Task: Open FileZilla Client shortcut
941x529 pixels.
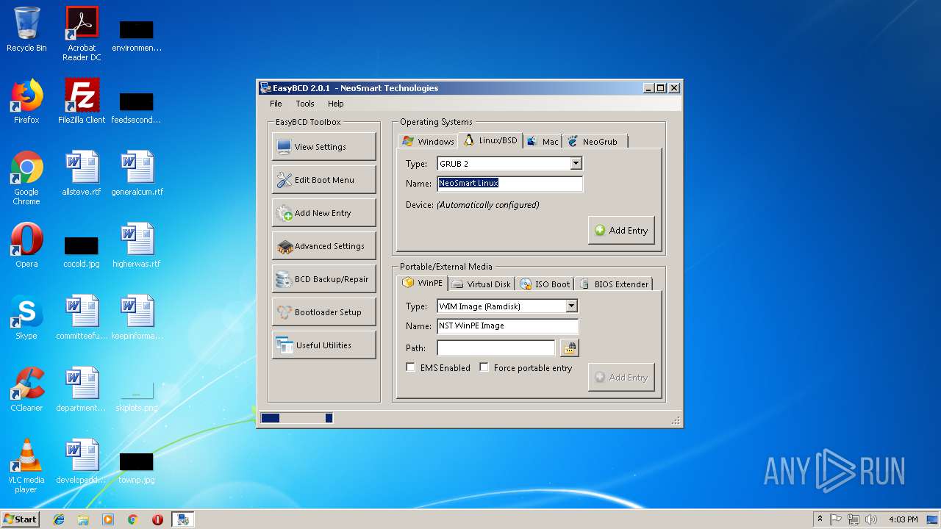Action: point(82,101)
